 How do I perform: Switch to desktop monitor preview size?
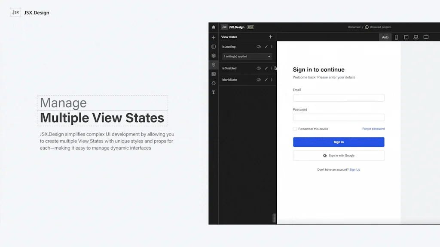425,37
